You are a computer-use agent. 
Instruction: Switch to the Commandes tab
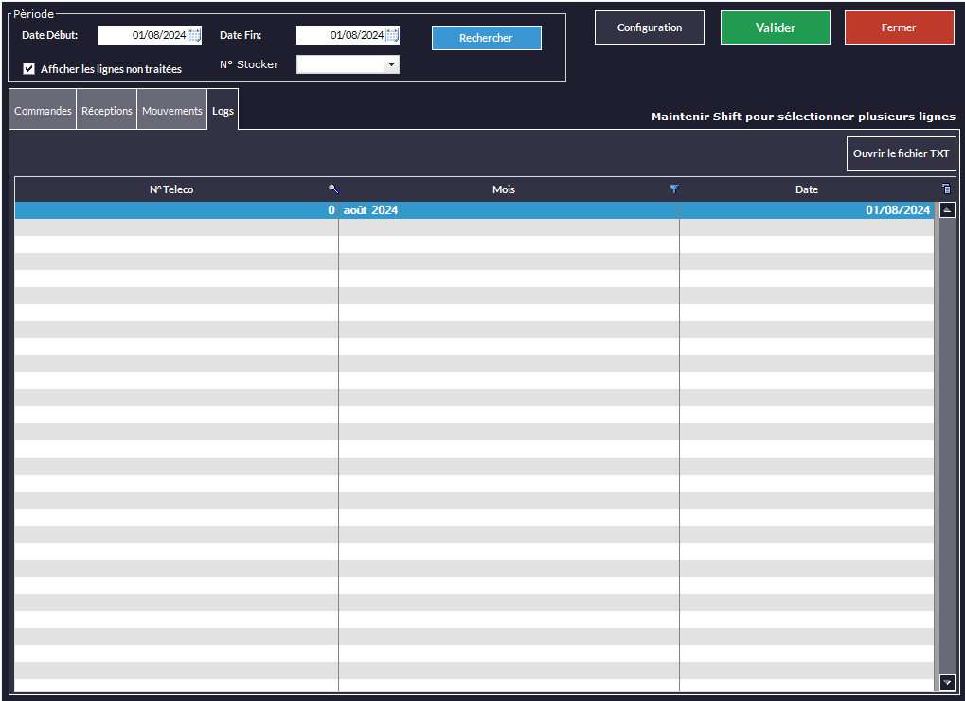tap(43, 111)
